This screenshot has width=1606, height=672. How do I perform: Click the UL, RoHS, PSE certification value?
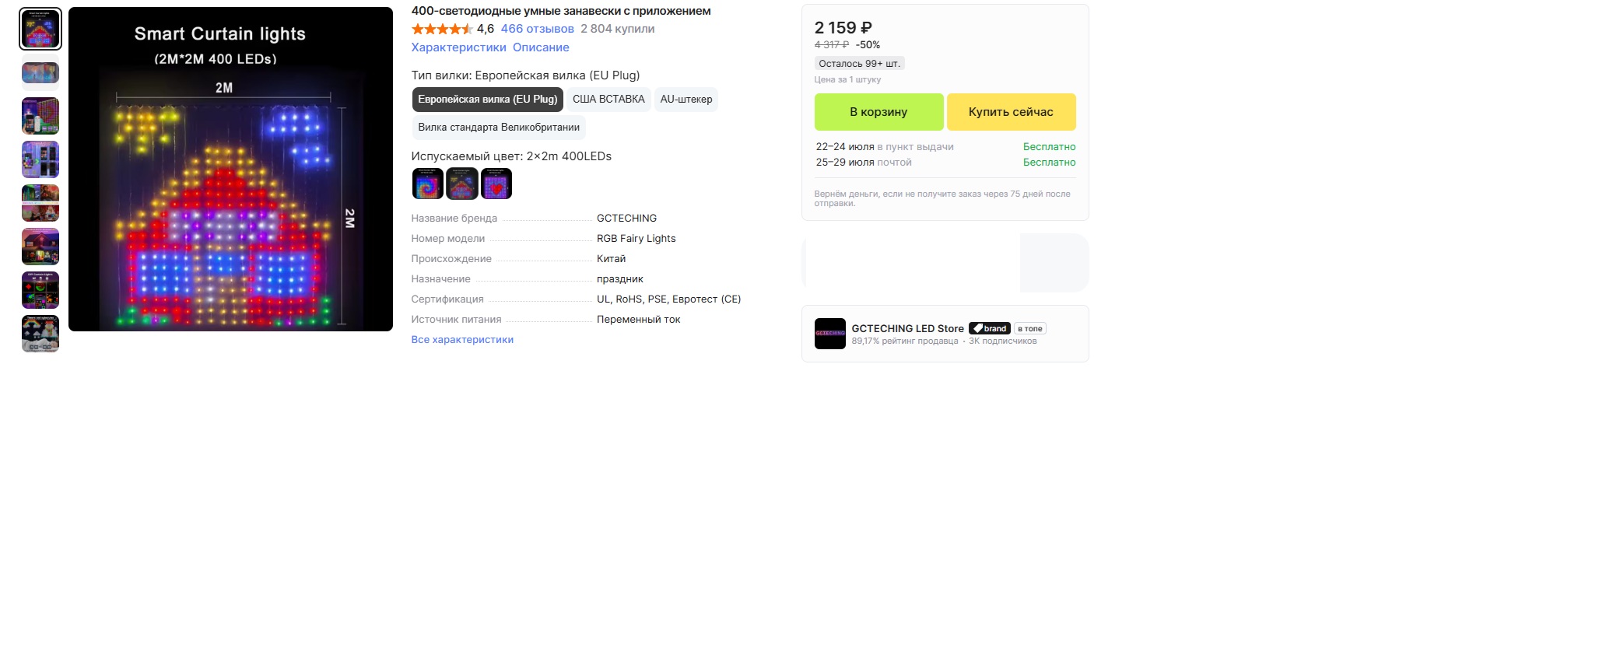click(x=668, y=299)
